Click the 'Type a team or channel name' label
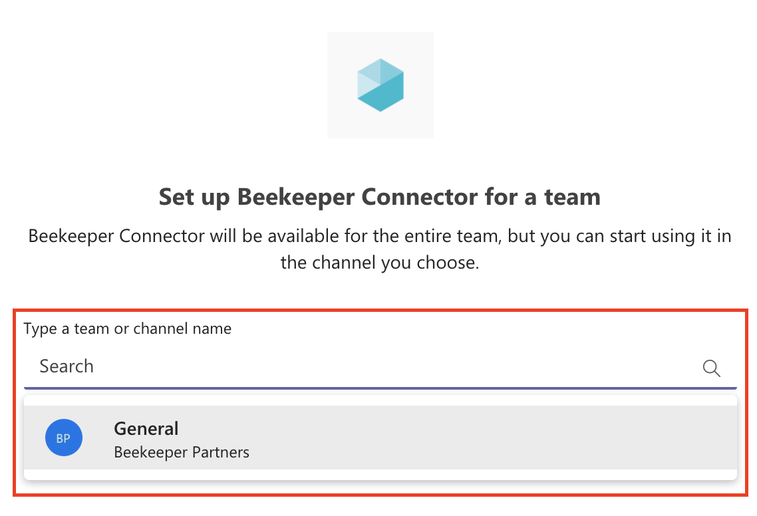 127,328
